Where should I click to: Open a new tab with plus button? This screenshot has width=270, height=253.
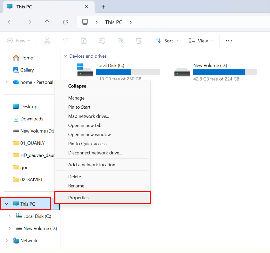[x=103, y=7]
